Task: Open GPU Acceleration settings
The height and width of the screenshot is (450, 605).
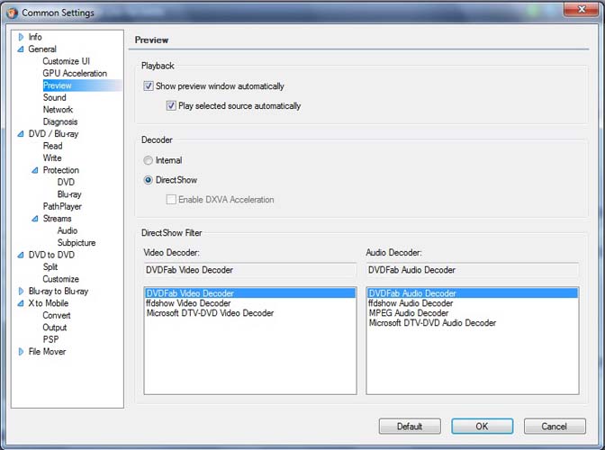Action: [x=75, y=73]
